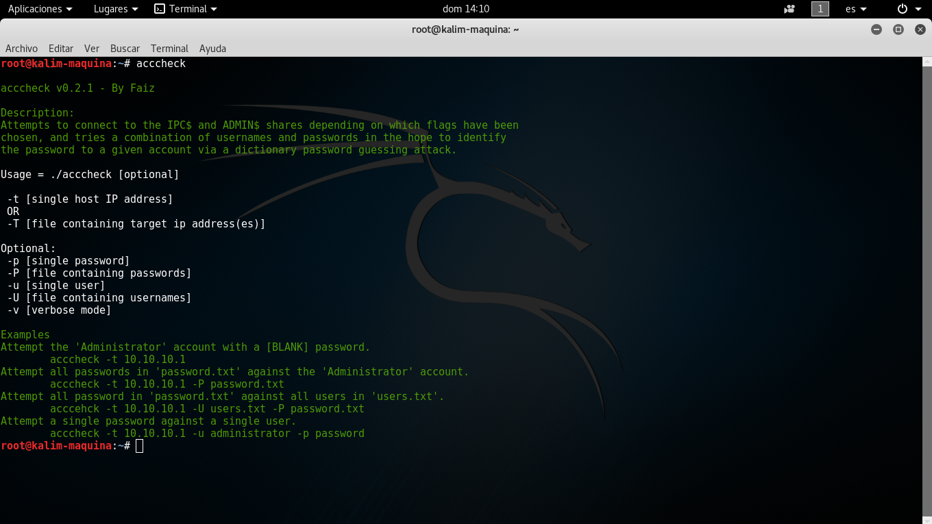The image size is (932, 524).
Task: Open the clock showing dom 14:10
Action: point(466,9)
